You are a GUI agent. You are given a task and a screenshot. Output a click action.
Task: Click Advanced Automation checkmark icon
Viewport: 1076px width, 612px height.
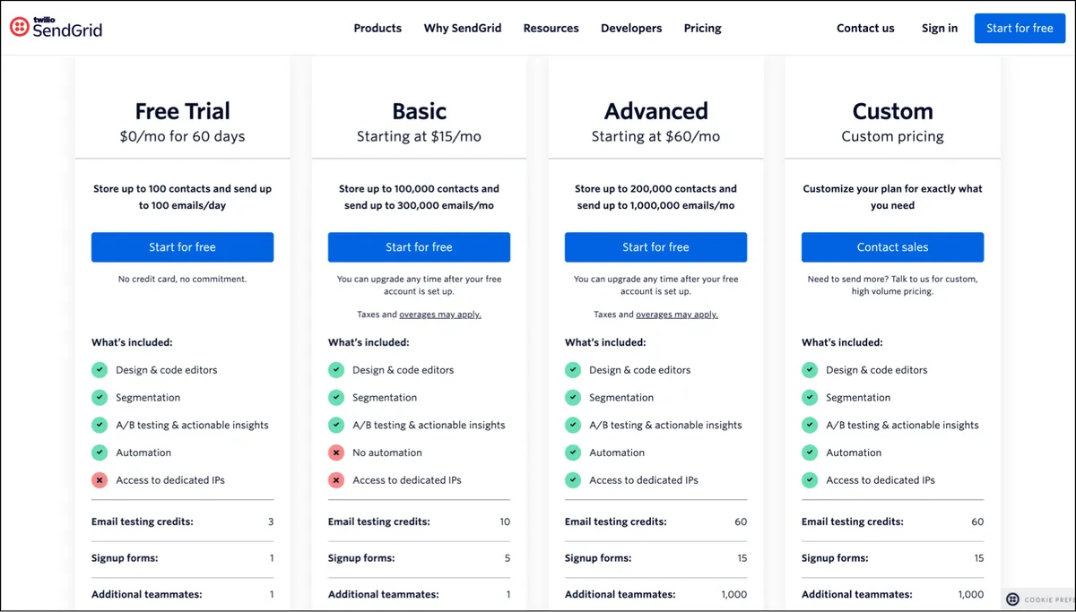[573, 453]
